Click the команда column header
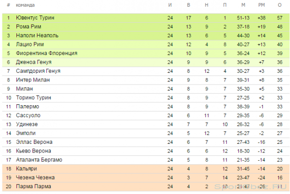This screenshot has width=290, height=194. [25, 5]
